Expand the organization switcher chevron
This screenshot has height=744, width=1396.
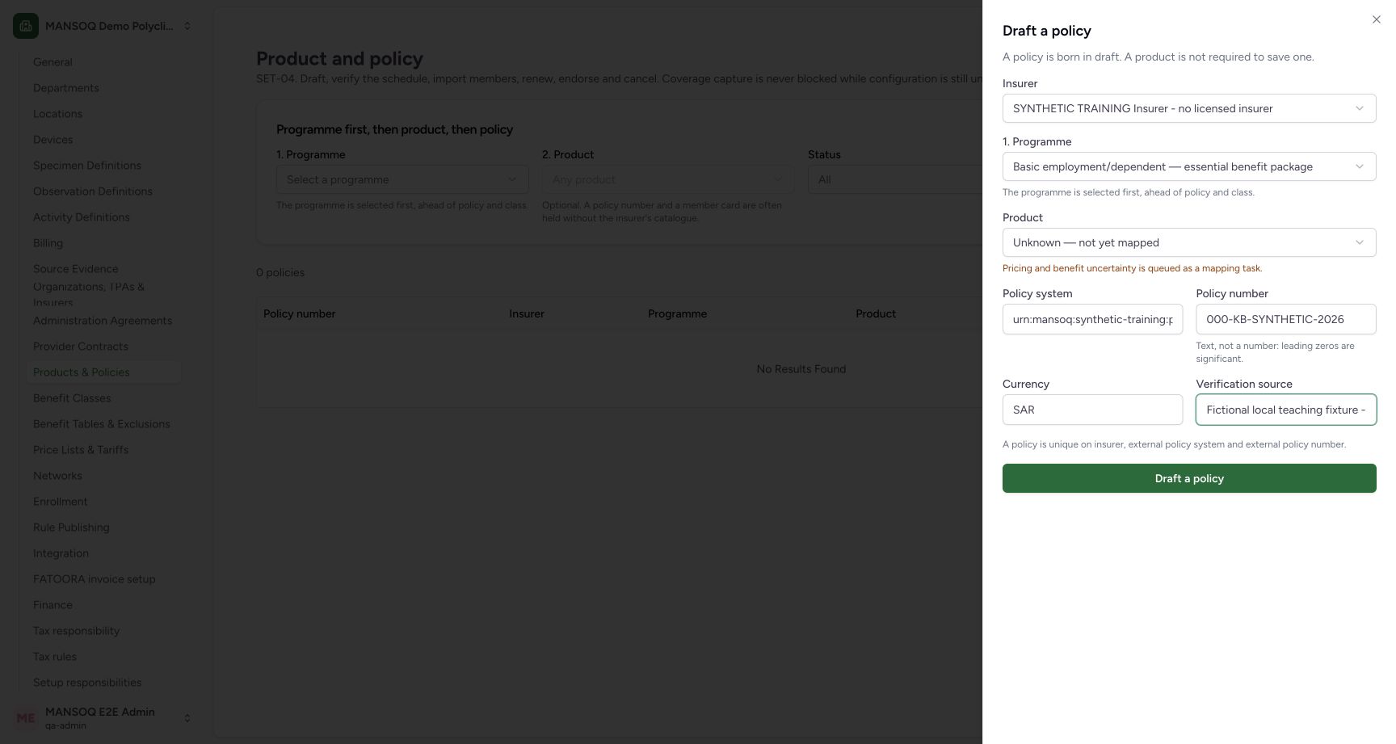(x=187, y=26)
